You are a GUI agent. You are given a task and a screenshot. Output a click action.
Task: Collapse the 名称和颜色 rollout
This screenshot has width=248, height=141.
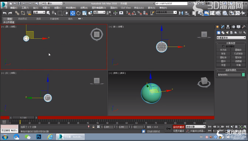tap(231, 70)
